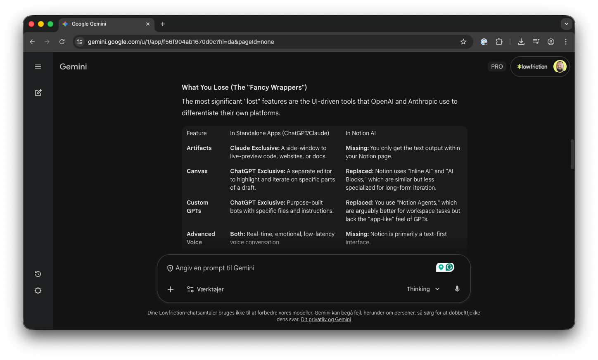598x360 pixels.
Task: Open the Extensions puzzle icon
Action: (499, 42)
